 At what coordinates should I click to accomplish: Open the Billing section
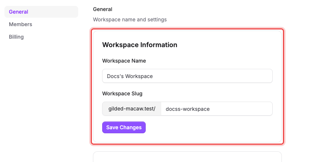[16, 37]
